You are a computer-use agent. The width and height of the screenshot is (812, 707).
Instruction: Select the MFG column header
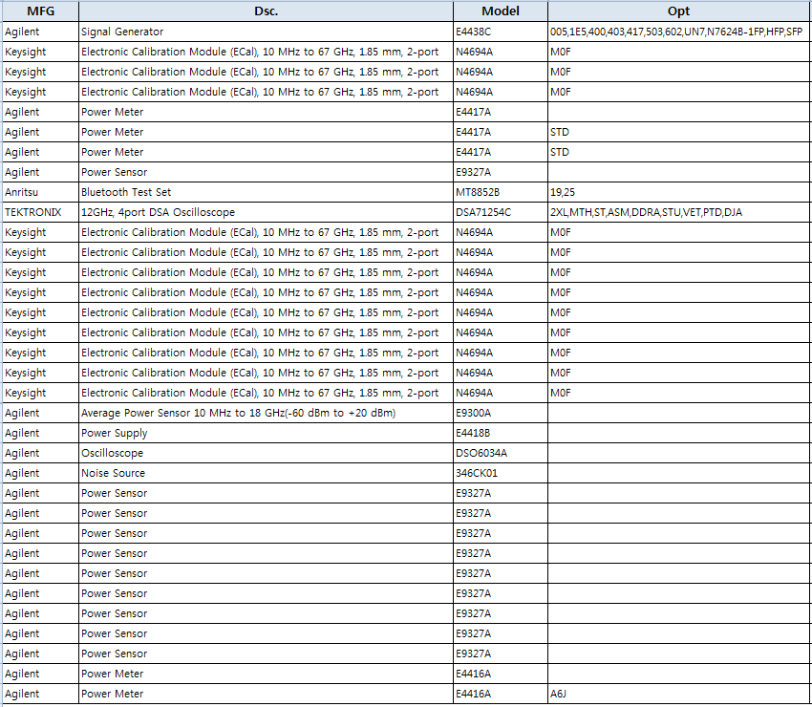click(40, 11)
